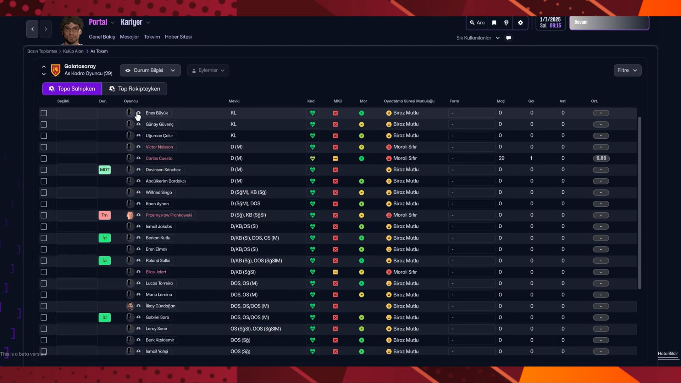
Task: Click Carlos Cuesta's 6,86 rating bar
Action: (601, 158)
